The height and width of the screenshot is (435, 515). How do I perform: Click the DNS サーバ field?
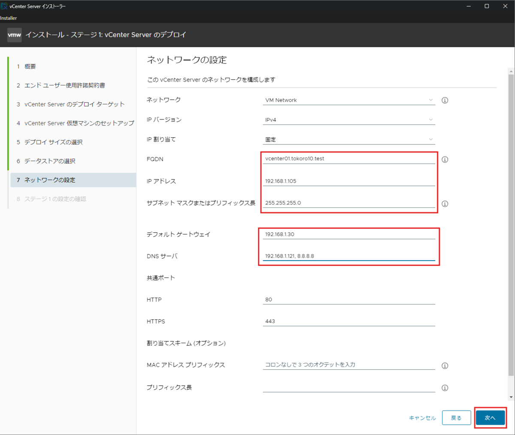349,256
